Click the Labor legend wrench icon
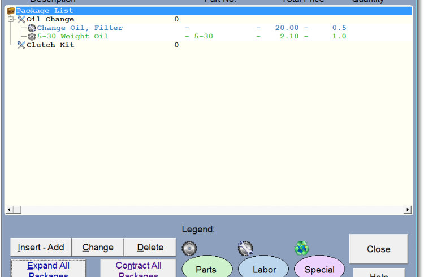Screen dimensions: 424x277 click(x=245, y=248)
